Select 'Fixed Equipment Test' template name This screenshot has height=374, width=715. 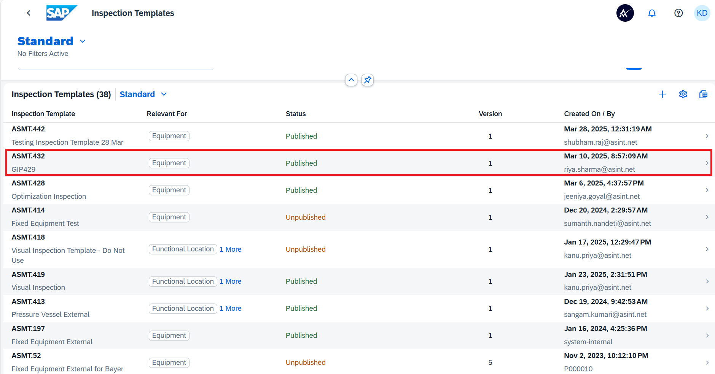point(45,224)
